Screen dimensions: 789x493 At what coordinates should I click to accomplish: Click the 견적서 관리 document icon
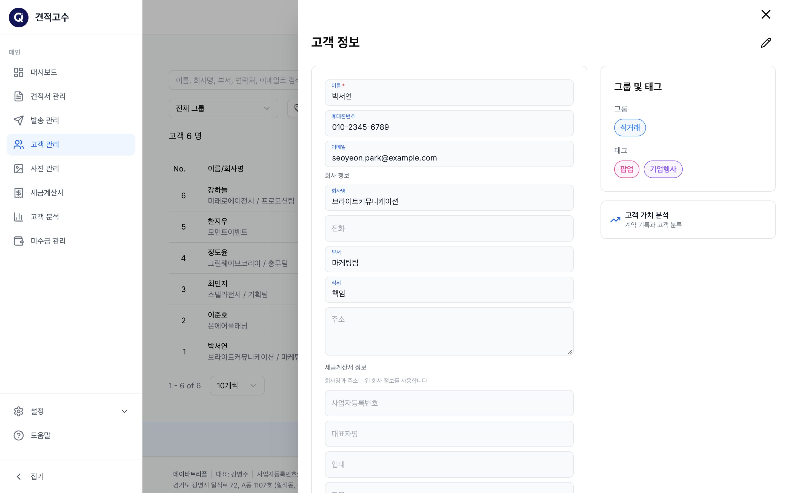click(x=19, y=96)
